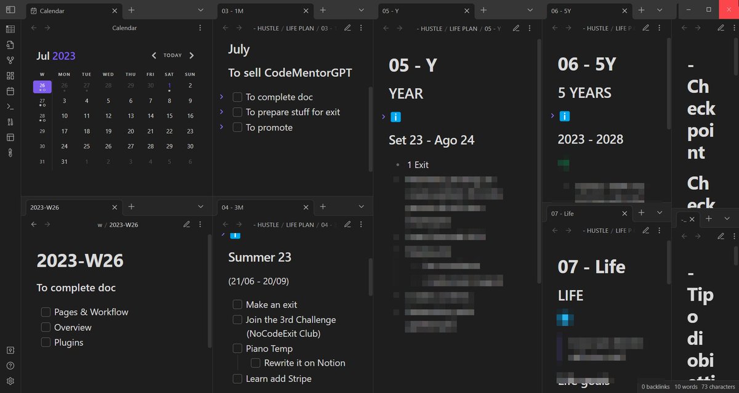This screenshot has height=393, width=739.
Task: Switch to the Calendar tab
Action: (74, 10)
